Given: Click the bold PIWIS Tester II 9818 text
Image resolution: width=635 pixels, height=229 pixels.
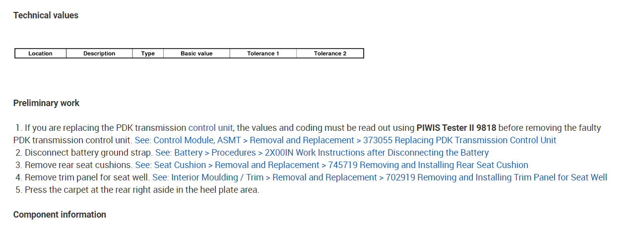Looking at the screenshot, I should (456, 128).
